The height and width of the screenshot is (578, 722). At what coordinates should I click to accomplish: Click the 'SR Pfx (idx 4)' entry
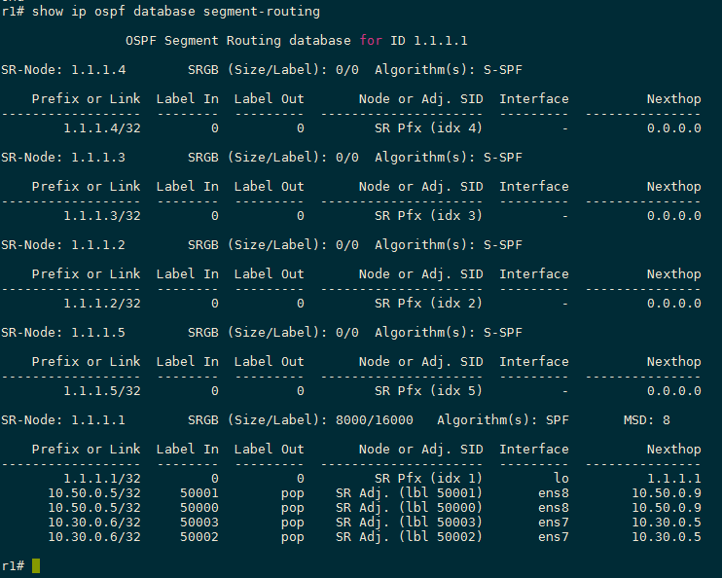[428, 128]
